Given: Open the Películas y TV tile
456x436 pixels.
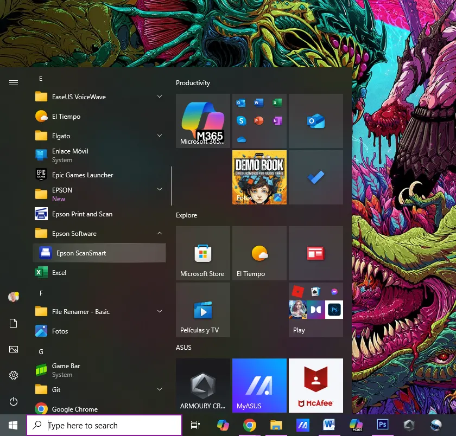Looking at the screenshot, I should click(203, 310).
